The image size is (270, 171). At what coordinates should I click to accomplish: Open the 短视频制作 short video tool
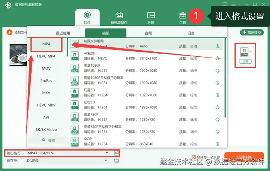point(119,18)
